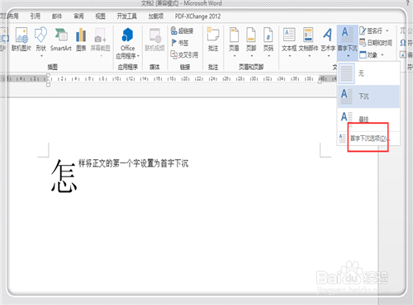Open the PDF-XChange 2012 tab
This screenshot has height=305, width=413.
coord(197,16)
